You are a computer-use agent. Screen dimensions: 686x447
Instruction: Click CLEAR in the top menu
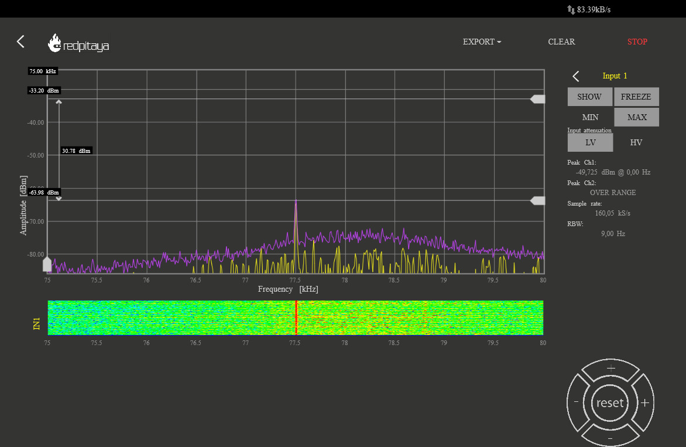561,42
